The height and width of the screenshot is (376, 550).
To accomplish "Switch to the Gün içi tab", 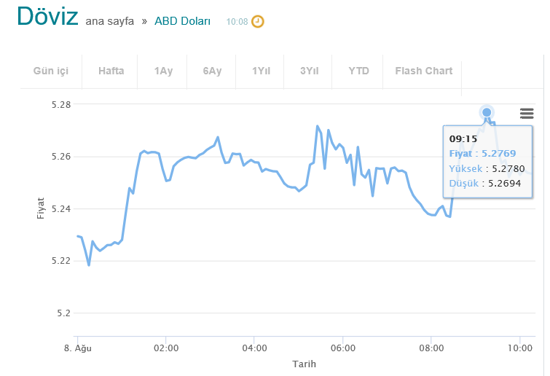I will (x=51, y=71).
